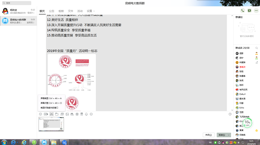Expand the 设置 dropdown tab
260x145 pixels.
(x=91, y=11)
